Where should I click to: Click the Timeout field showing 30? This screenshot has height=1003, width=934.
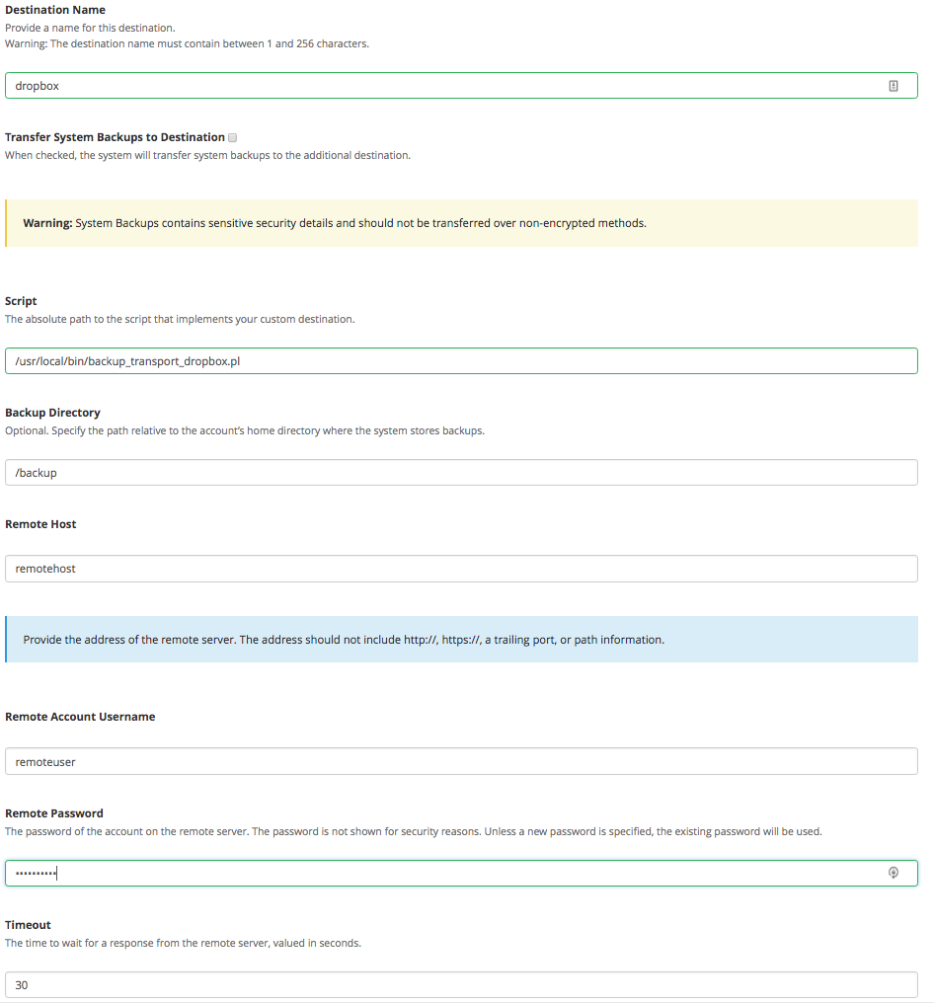tap(461, 985)
